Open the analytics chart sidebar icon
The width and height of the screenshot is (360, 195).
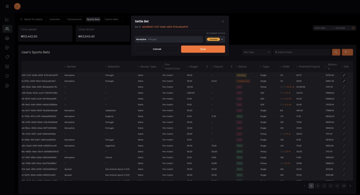point(7,19)
